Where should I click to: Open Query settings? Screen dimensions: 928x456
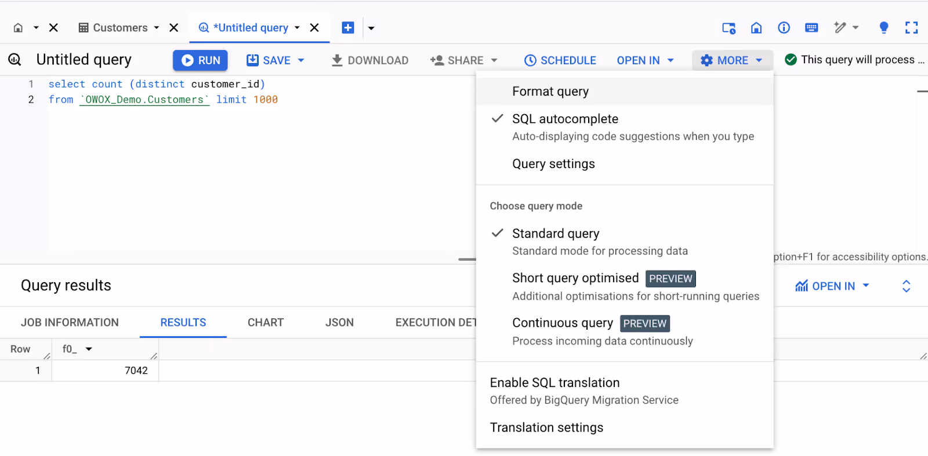(x=625, y=164)
